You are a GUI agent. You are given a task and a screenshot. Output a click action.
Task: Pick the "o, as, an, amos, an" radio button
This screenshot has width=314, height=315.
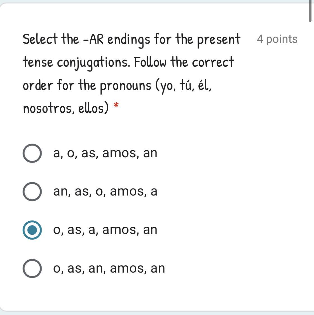(x=32, y=268)
